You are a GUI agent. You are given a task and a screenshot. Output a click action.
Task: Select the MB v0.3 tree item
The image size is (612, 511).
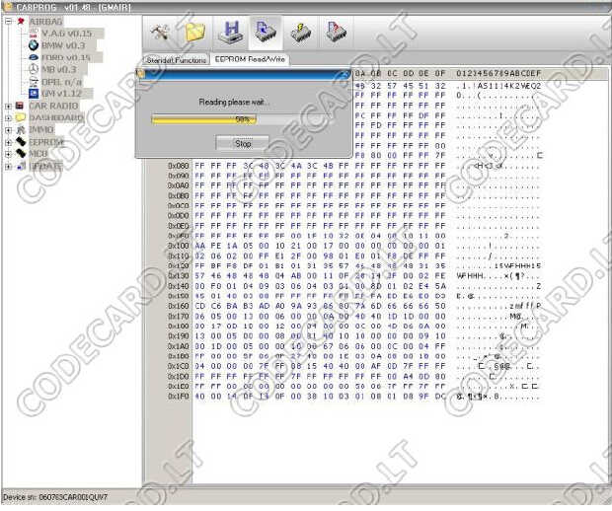[58, 69]
